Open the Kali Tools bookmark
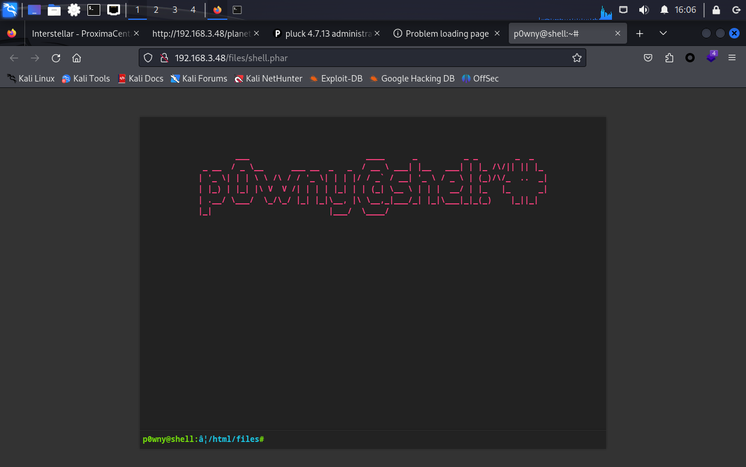 [86, 79]
